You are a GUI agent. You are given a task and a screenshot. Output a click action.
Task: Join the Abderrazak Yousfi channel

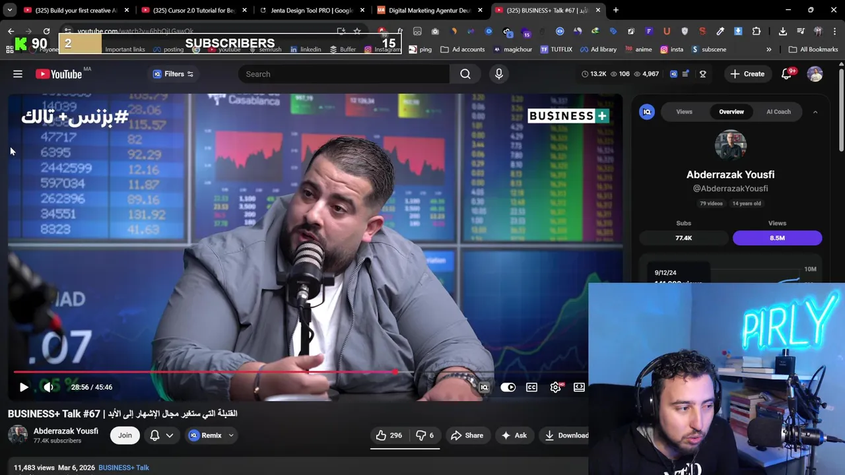click(125, 435)
